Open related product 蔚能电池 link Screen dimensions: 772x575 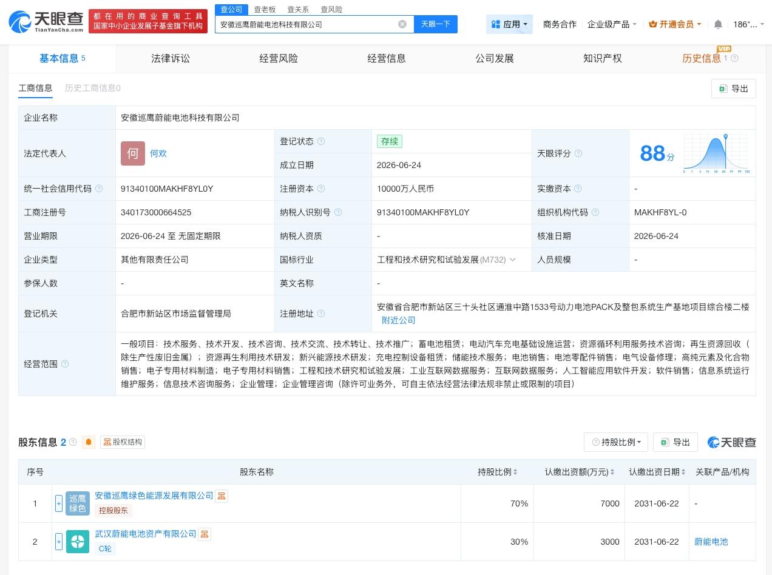(x=711, y=542)
